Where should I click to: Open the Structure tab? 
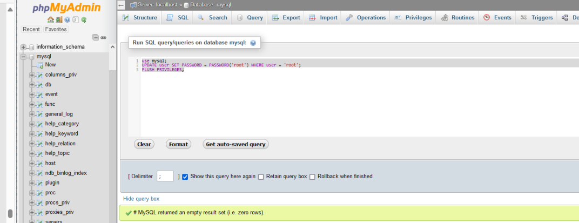[139, 18]
